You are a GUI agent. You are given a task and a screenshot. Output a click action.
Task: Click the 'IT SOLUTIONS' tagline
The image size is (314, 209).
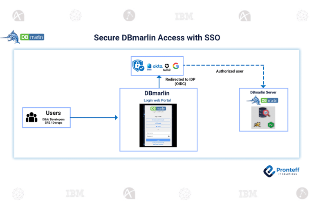coord(288,174)
